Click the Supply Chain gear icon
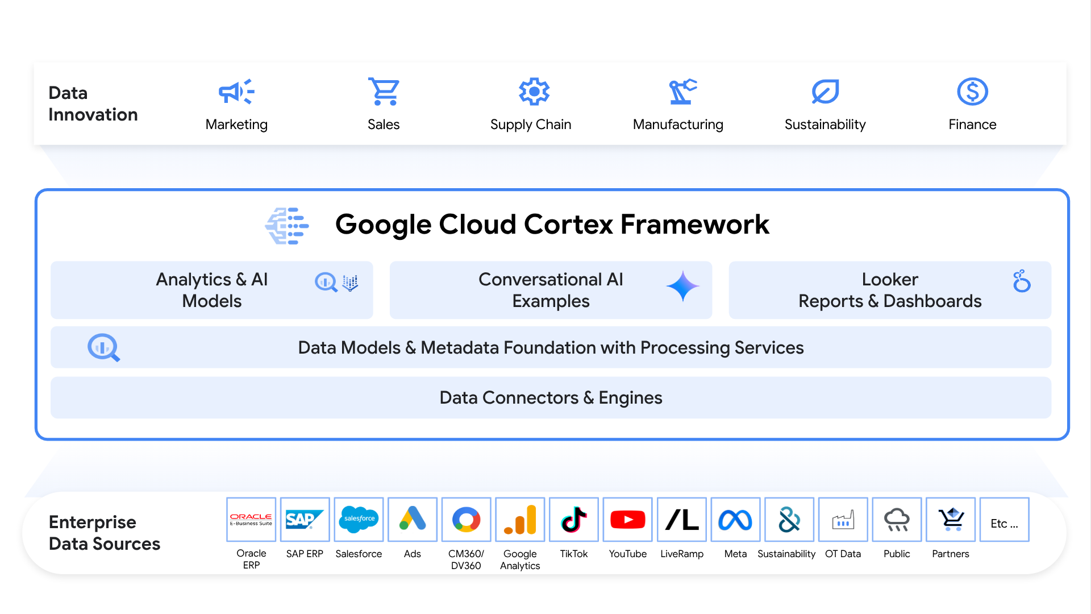1091x614 pixels. pyautogui.click(x=533, y=91)
